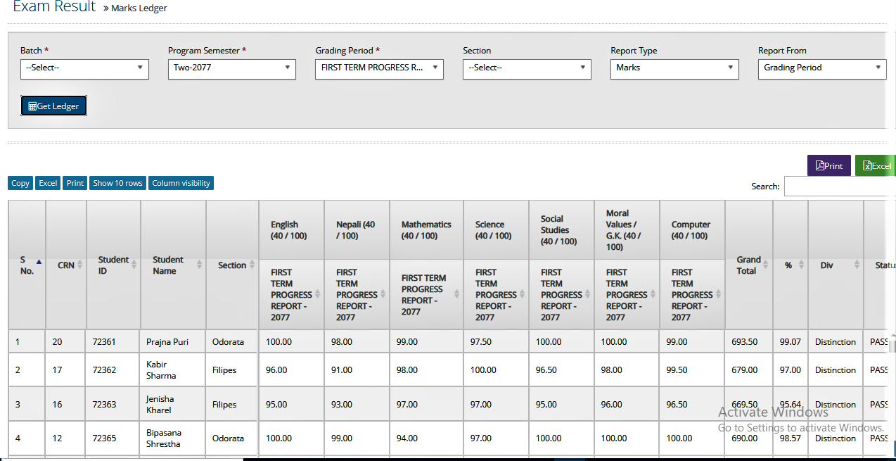Viewport: 896px width, 461px height.
Task: Sort the Social Studies column arrows
Action: [x=587, y=294]
